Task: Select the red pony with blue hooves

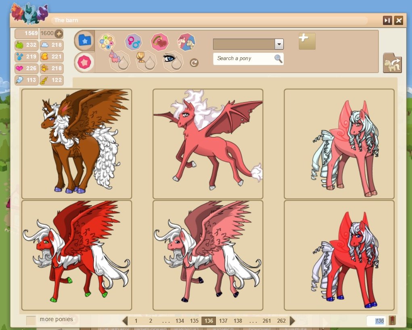Action: (339, 255)
